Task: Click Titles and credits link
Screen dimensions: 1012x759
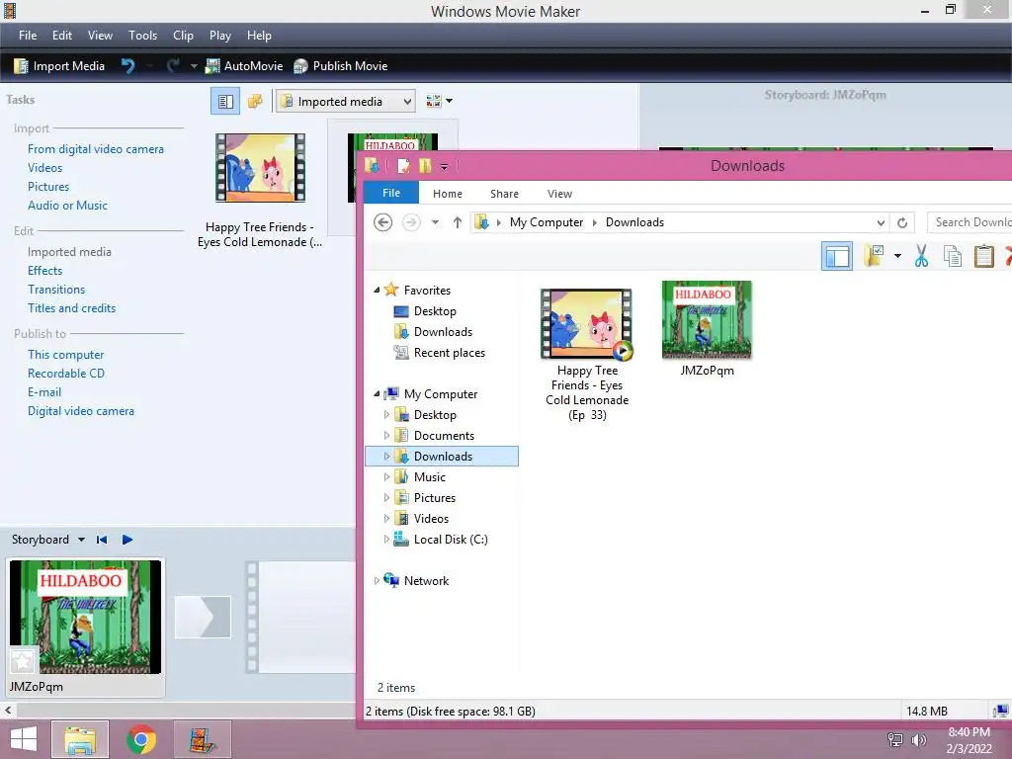Action: click(x=71, y=308)
